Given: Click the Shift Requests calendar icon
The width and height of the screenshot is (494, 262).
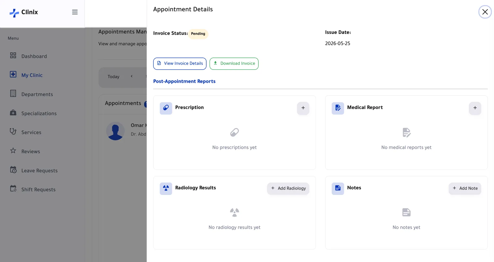Looking at the screenshot, I should (13, 188).
